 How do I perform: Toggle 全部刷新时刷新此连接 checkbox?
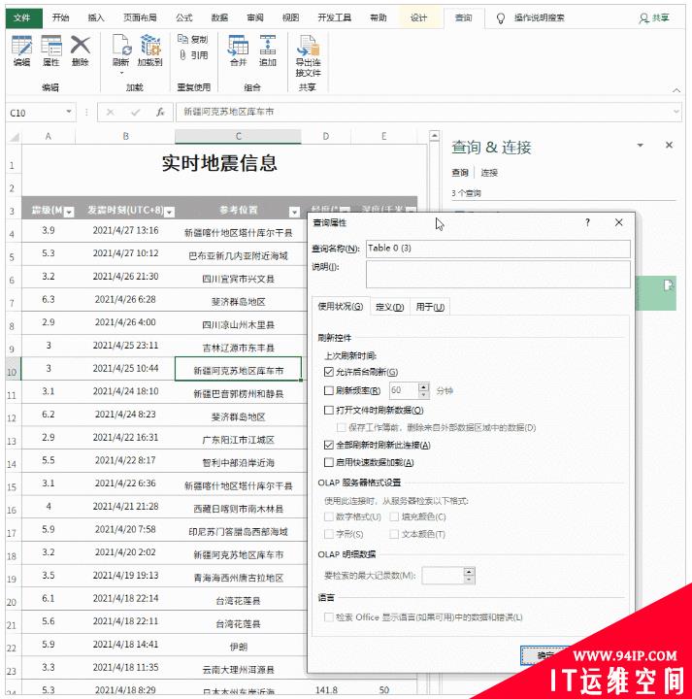[x=329, y=445]
